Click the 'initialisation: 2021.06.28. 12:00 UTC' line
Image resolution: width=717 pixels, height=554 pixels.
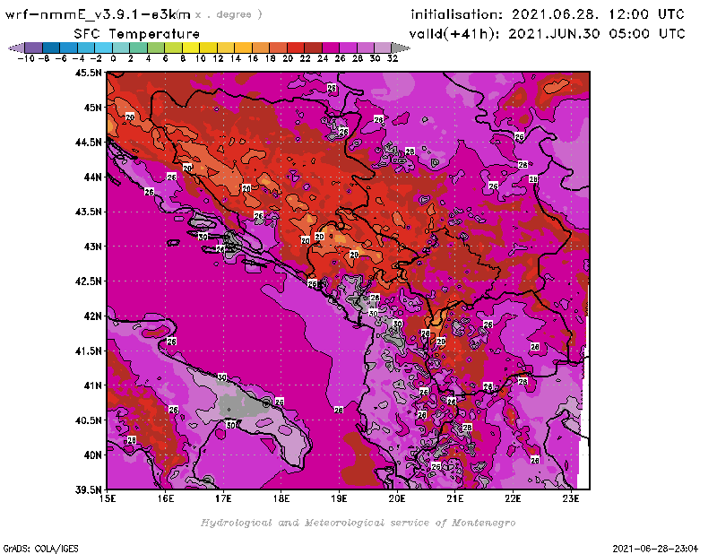coord(548,14)
